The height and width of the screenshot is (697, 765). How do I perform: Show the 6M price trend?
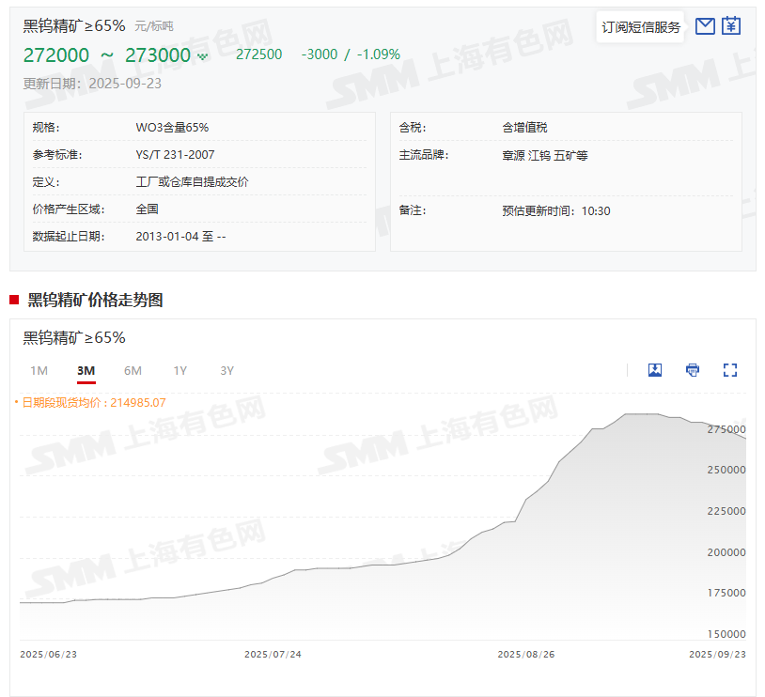tap(133, 371)
